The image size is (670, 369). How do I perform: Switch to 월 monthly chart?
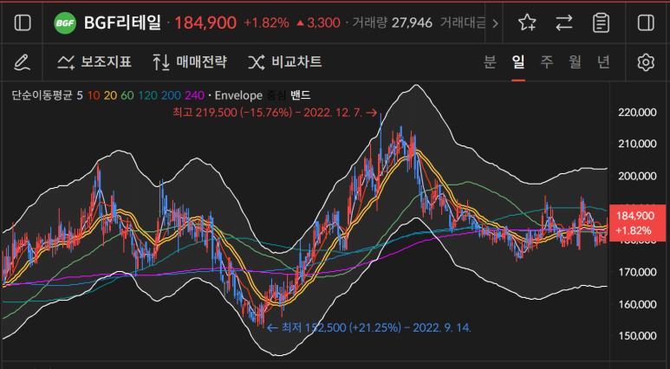[x=576, y=62]
